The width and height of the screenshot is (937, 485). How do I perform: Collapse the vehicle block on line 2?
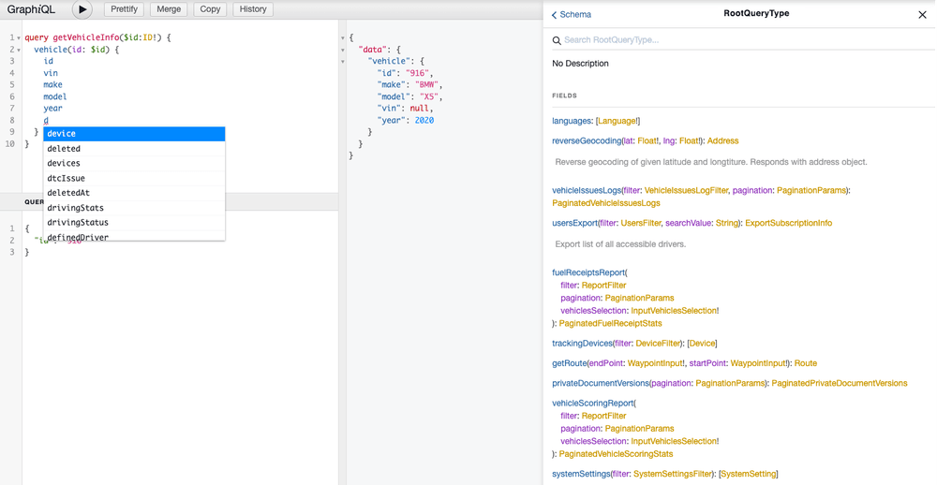coord(18,50)
